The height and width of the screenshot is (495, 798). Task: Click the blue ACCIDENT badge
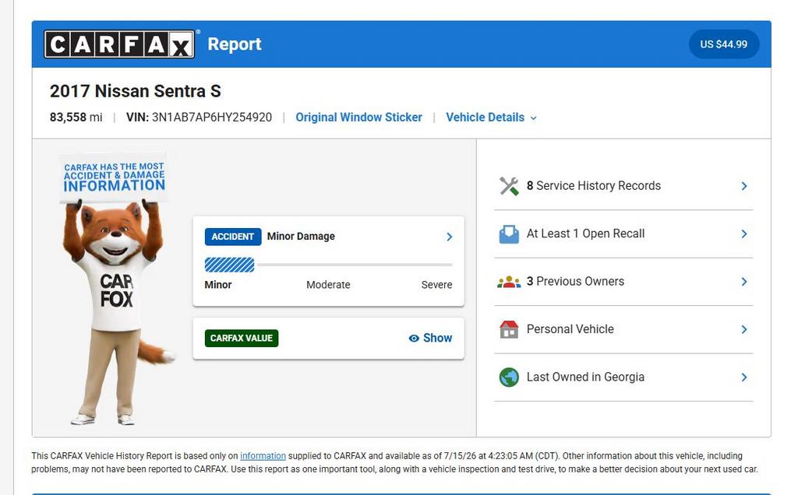coord(233,237)
